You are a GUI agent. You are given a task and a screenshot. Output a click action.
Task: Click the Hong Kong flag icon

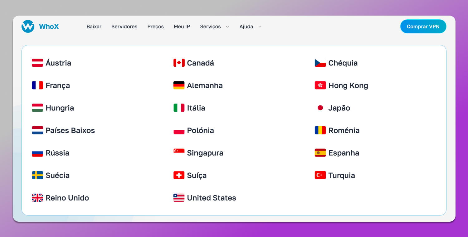[x=320, y=85]
